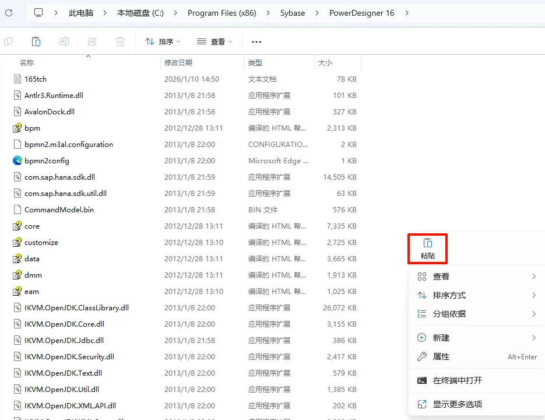Click the Microsoft Edge ... type cell
This screenshot has height=420, width=545.
(x=278, y=160)
